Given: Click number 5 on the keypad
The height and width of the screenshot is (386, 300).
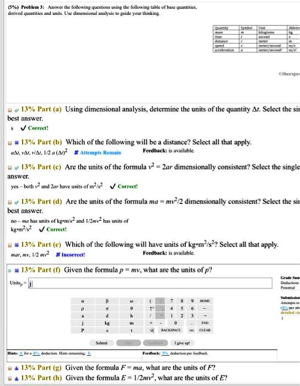Looking at the screenshot, I should point(181,308).
